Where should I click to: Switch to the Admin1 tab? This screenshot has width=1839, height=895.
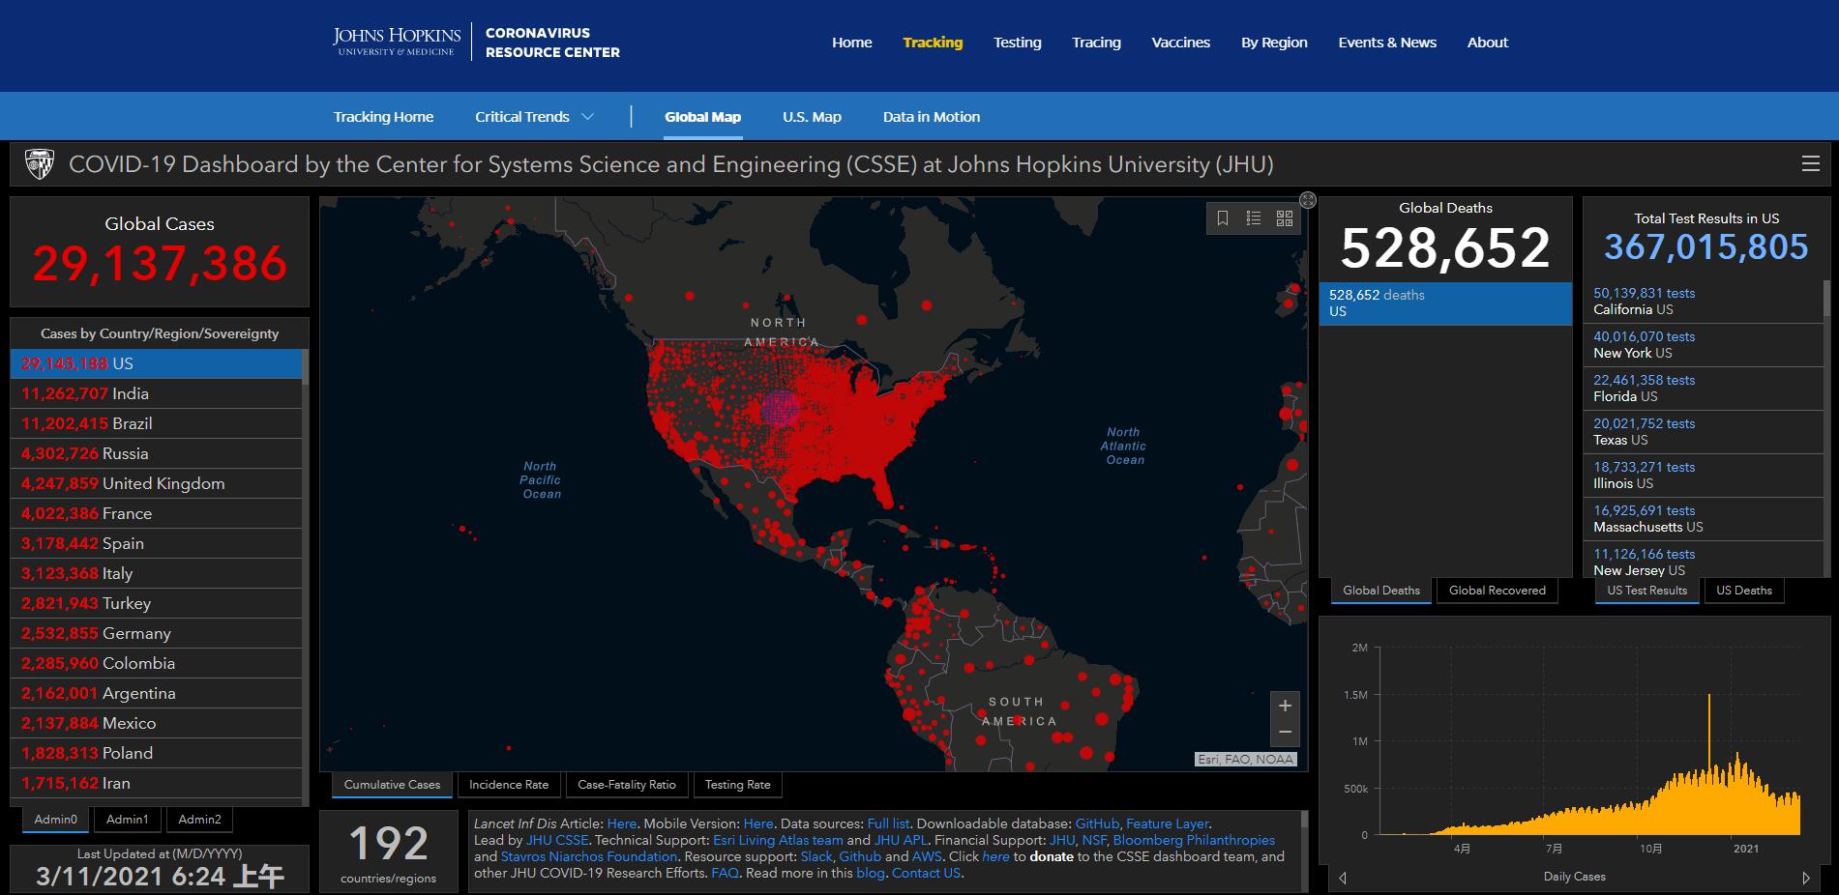[128, 820]
